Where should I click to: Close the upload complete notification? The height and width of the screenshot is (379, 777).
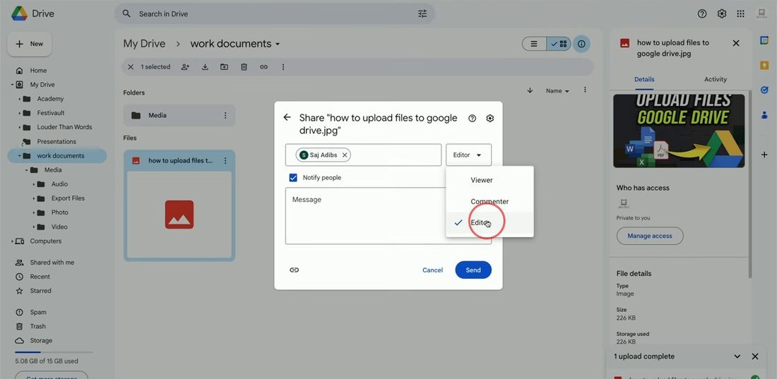click(x=754, y=356)
